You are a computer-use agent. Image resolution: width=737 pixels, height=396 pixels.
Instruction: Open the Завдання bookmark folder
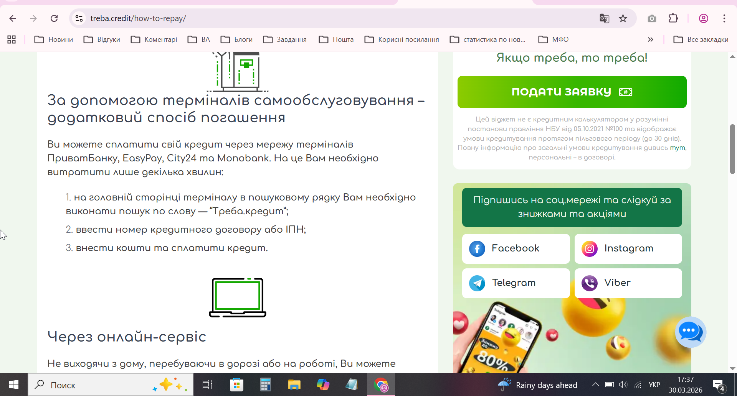click(285, 39)
